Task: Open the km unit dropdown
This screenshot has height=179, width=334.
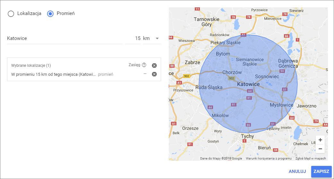Action: [x=152, y=38]
